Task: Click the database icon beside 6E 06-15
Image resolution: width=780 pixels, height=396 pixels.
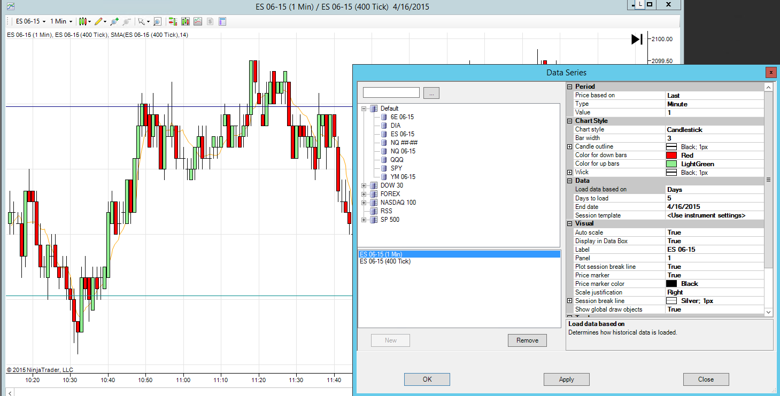Action: pos(384,117)
